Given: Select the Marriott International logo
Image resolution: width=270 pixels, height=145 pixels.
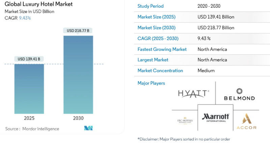Looking at the screenshot, I should pyautogui.click(x=216, y=118).
